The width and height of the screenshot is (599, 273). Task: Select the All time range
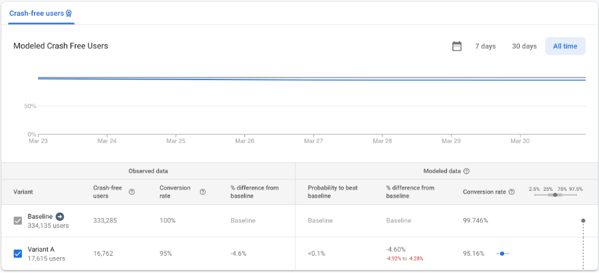(565, 46)
